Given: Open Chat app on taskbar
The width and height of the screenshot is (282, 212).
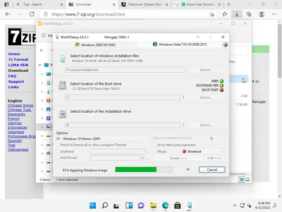Looking at the screenshot, I should point(141,205).
